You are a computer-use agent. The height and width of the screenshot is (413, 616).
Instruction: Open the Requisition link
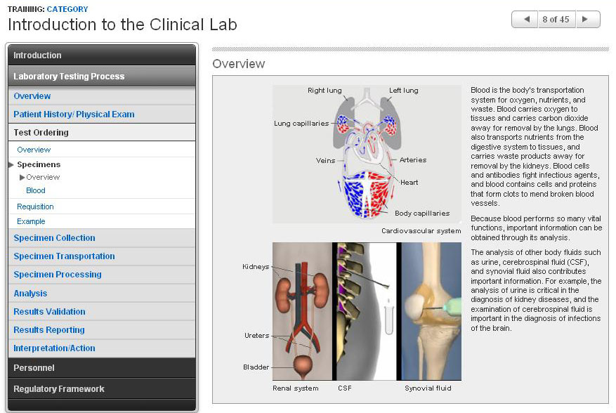(x=35, y=206)
